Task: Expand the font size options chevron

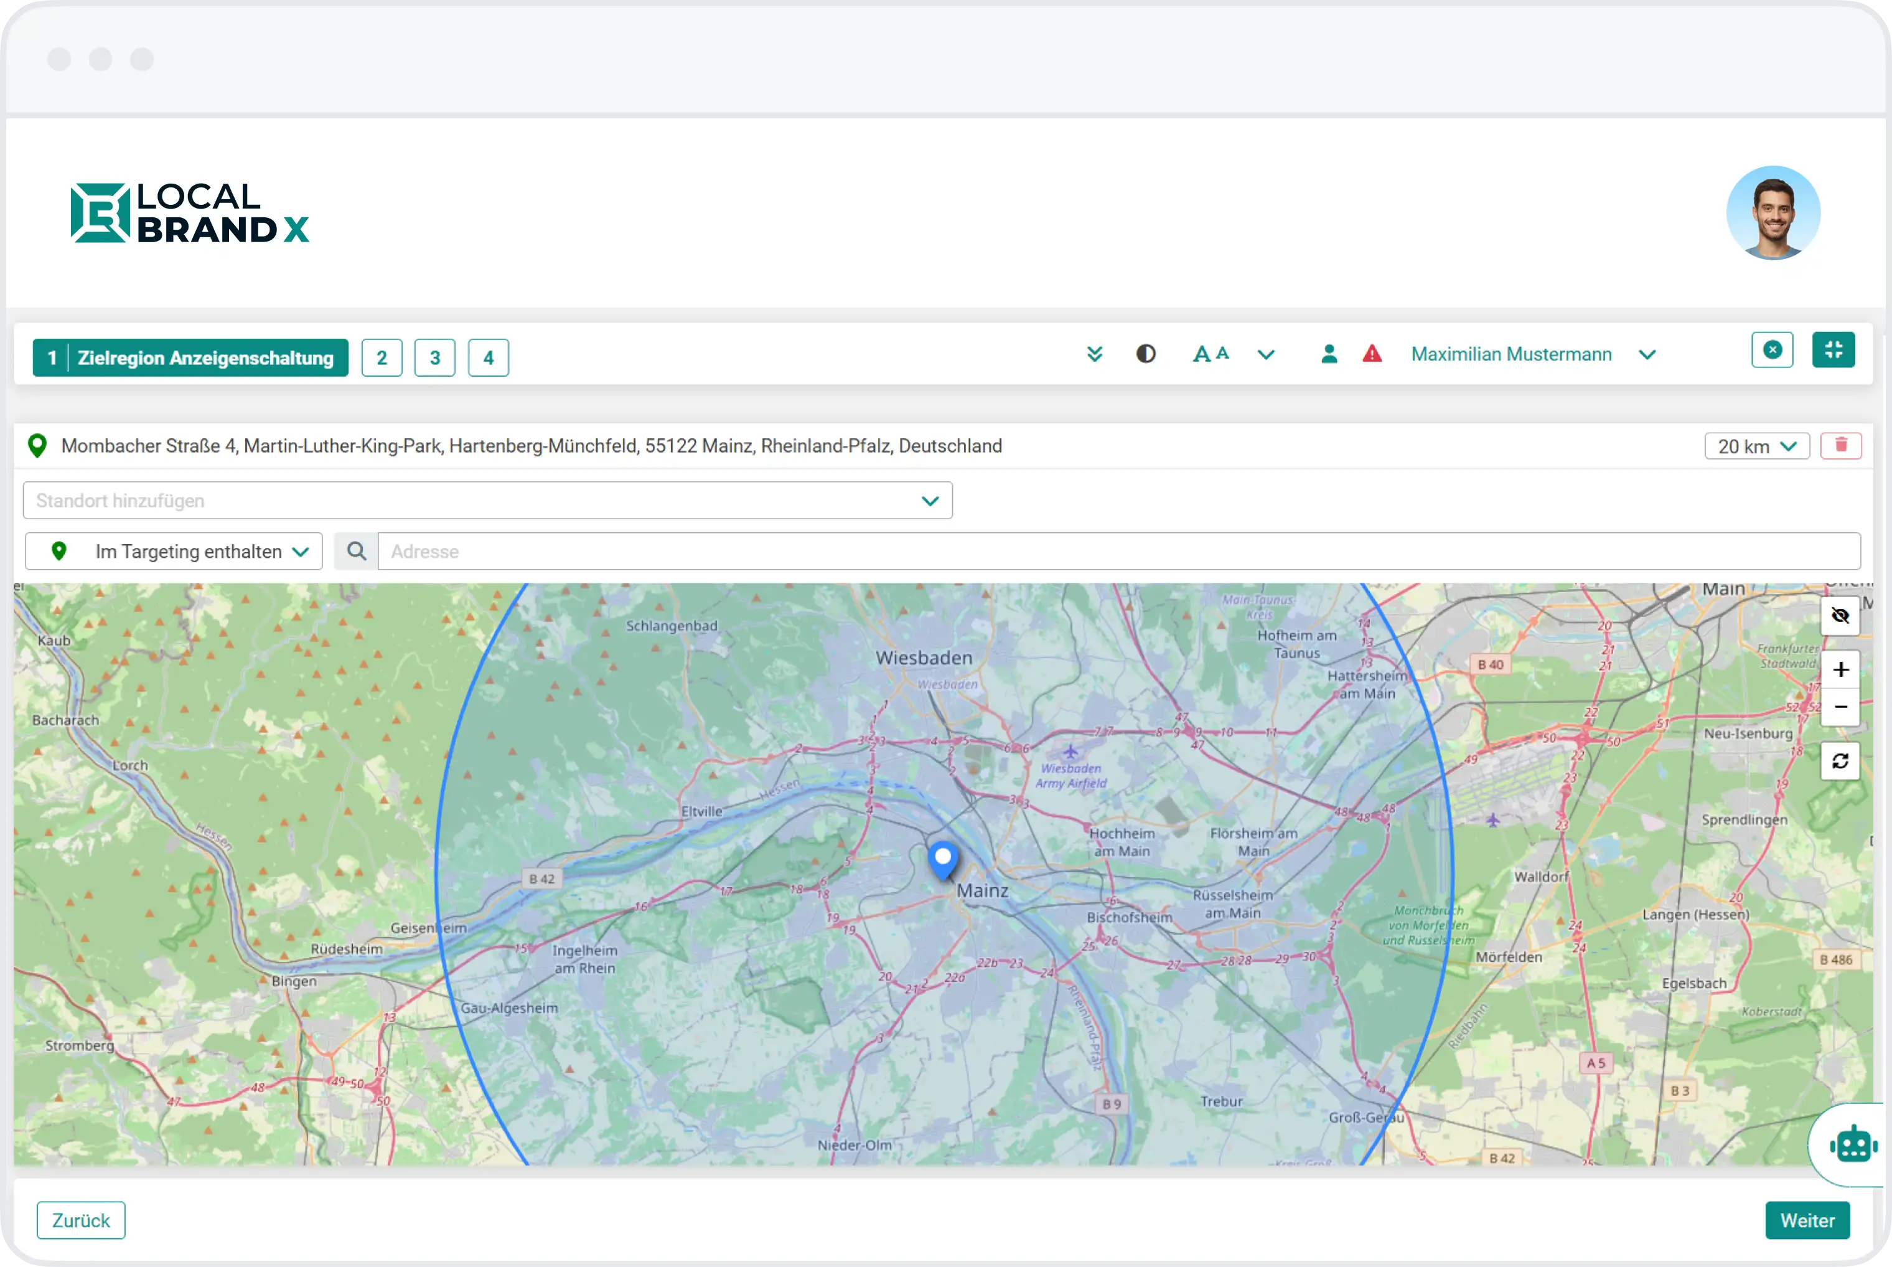Action: pos(1265,355)
